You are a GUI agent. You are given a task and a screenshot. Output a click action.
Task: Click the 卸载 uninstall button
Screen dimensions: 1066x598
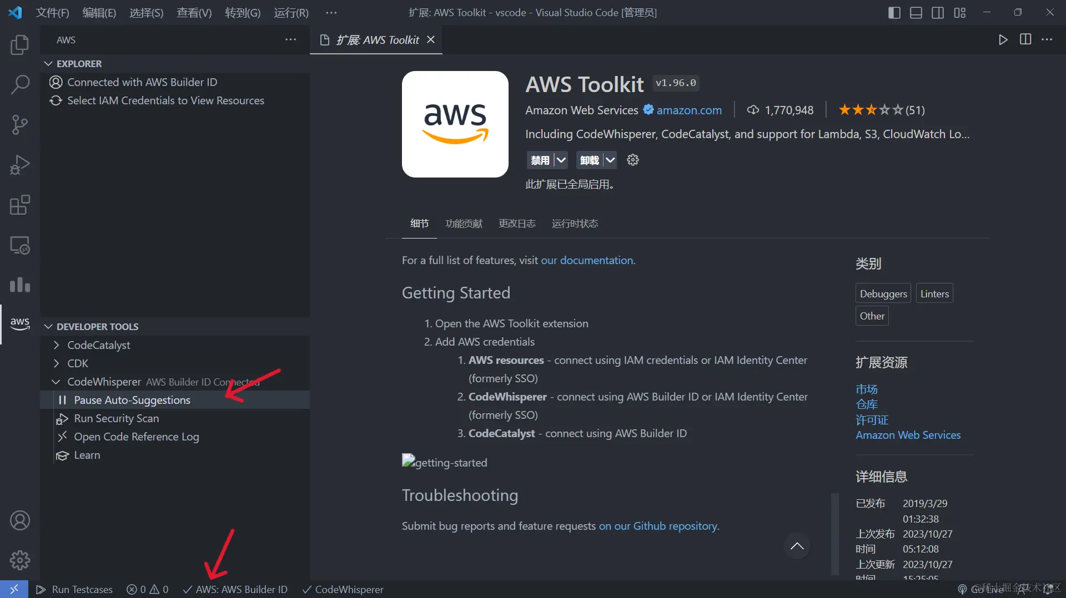click(x=589, y=160)
